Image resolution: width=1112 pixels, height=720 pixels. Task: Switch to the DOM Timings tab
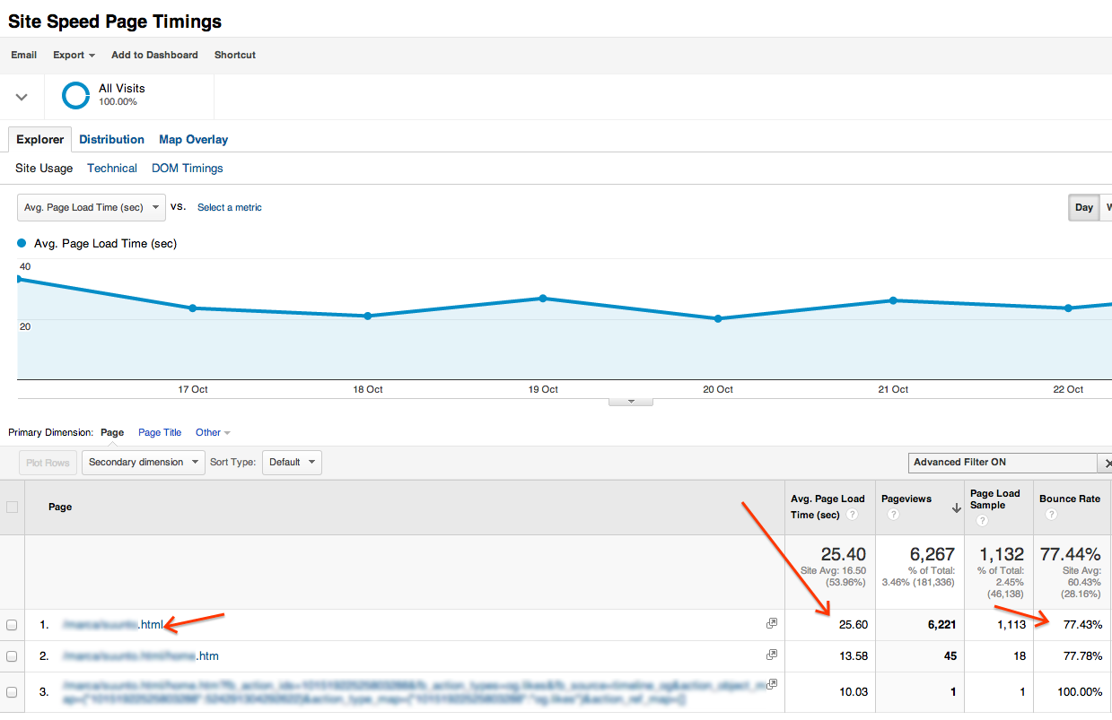click(187, 168)
